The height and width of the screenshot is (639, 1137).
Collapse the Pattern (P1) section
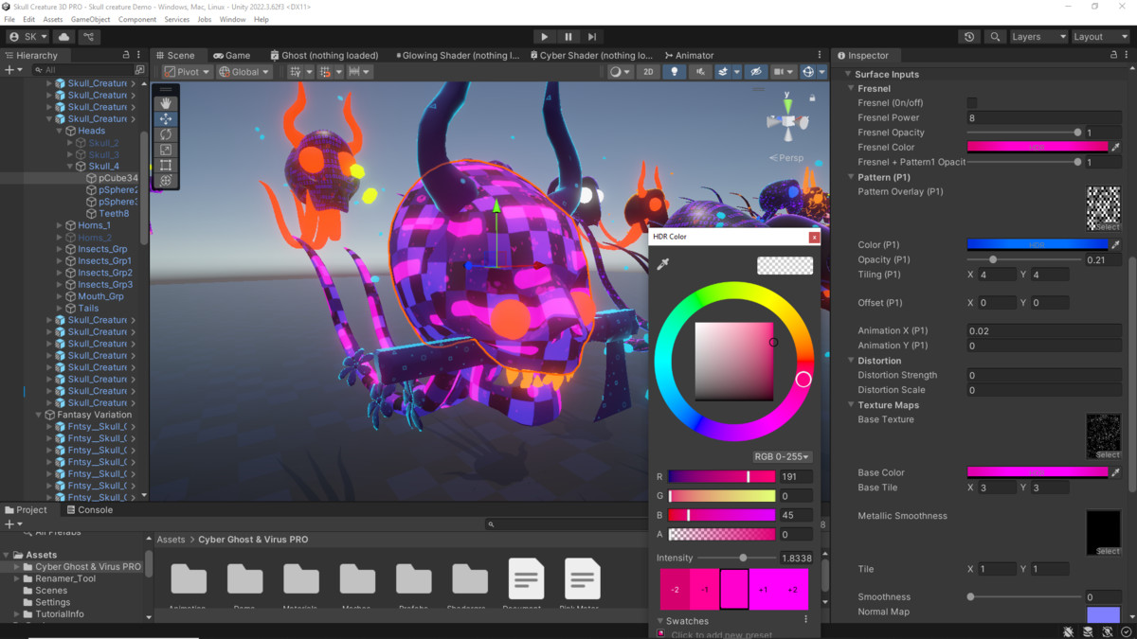[852, 177]
